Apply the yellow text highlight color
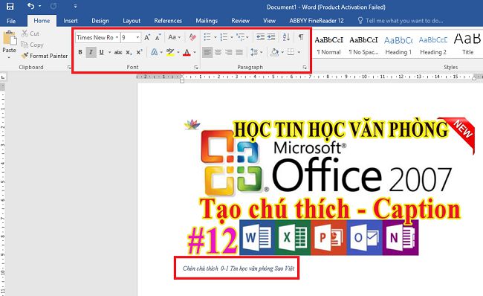The image size is (483, 296). point(170,52)
